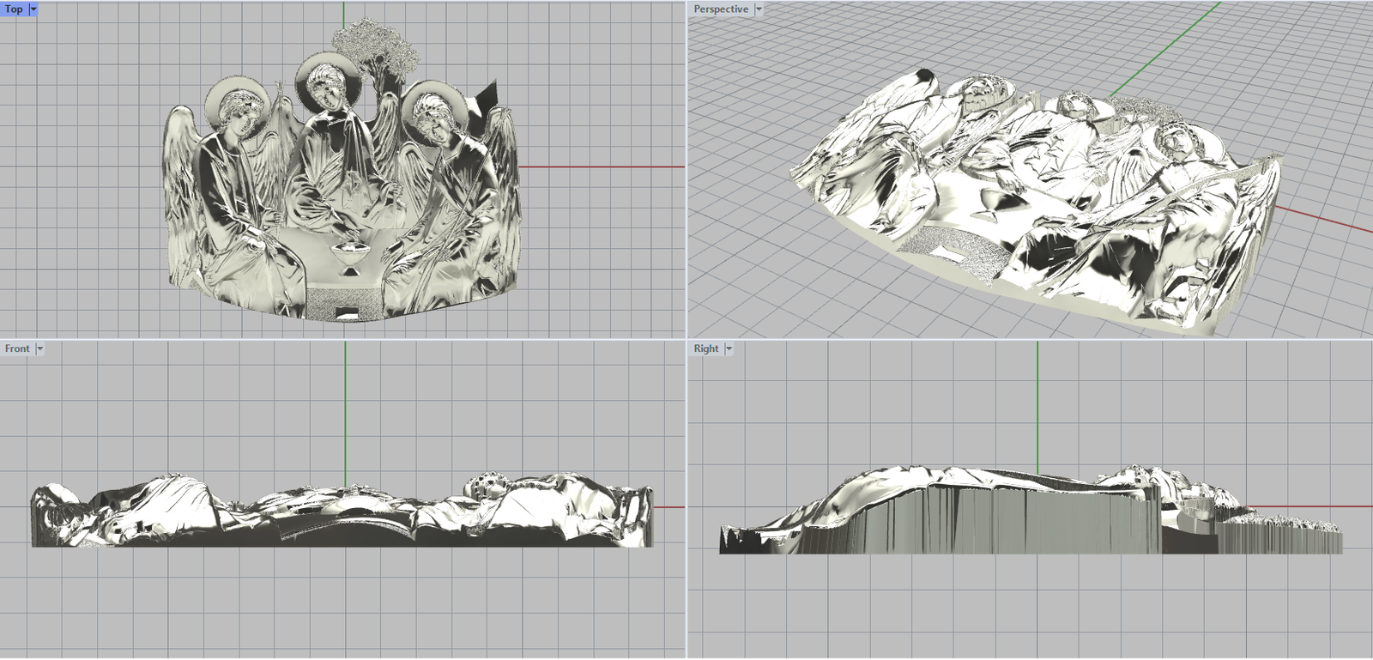Select the Right viewport title label
Image resolution: width=1373 pixels, height=660 pixels.
[706, 348]
